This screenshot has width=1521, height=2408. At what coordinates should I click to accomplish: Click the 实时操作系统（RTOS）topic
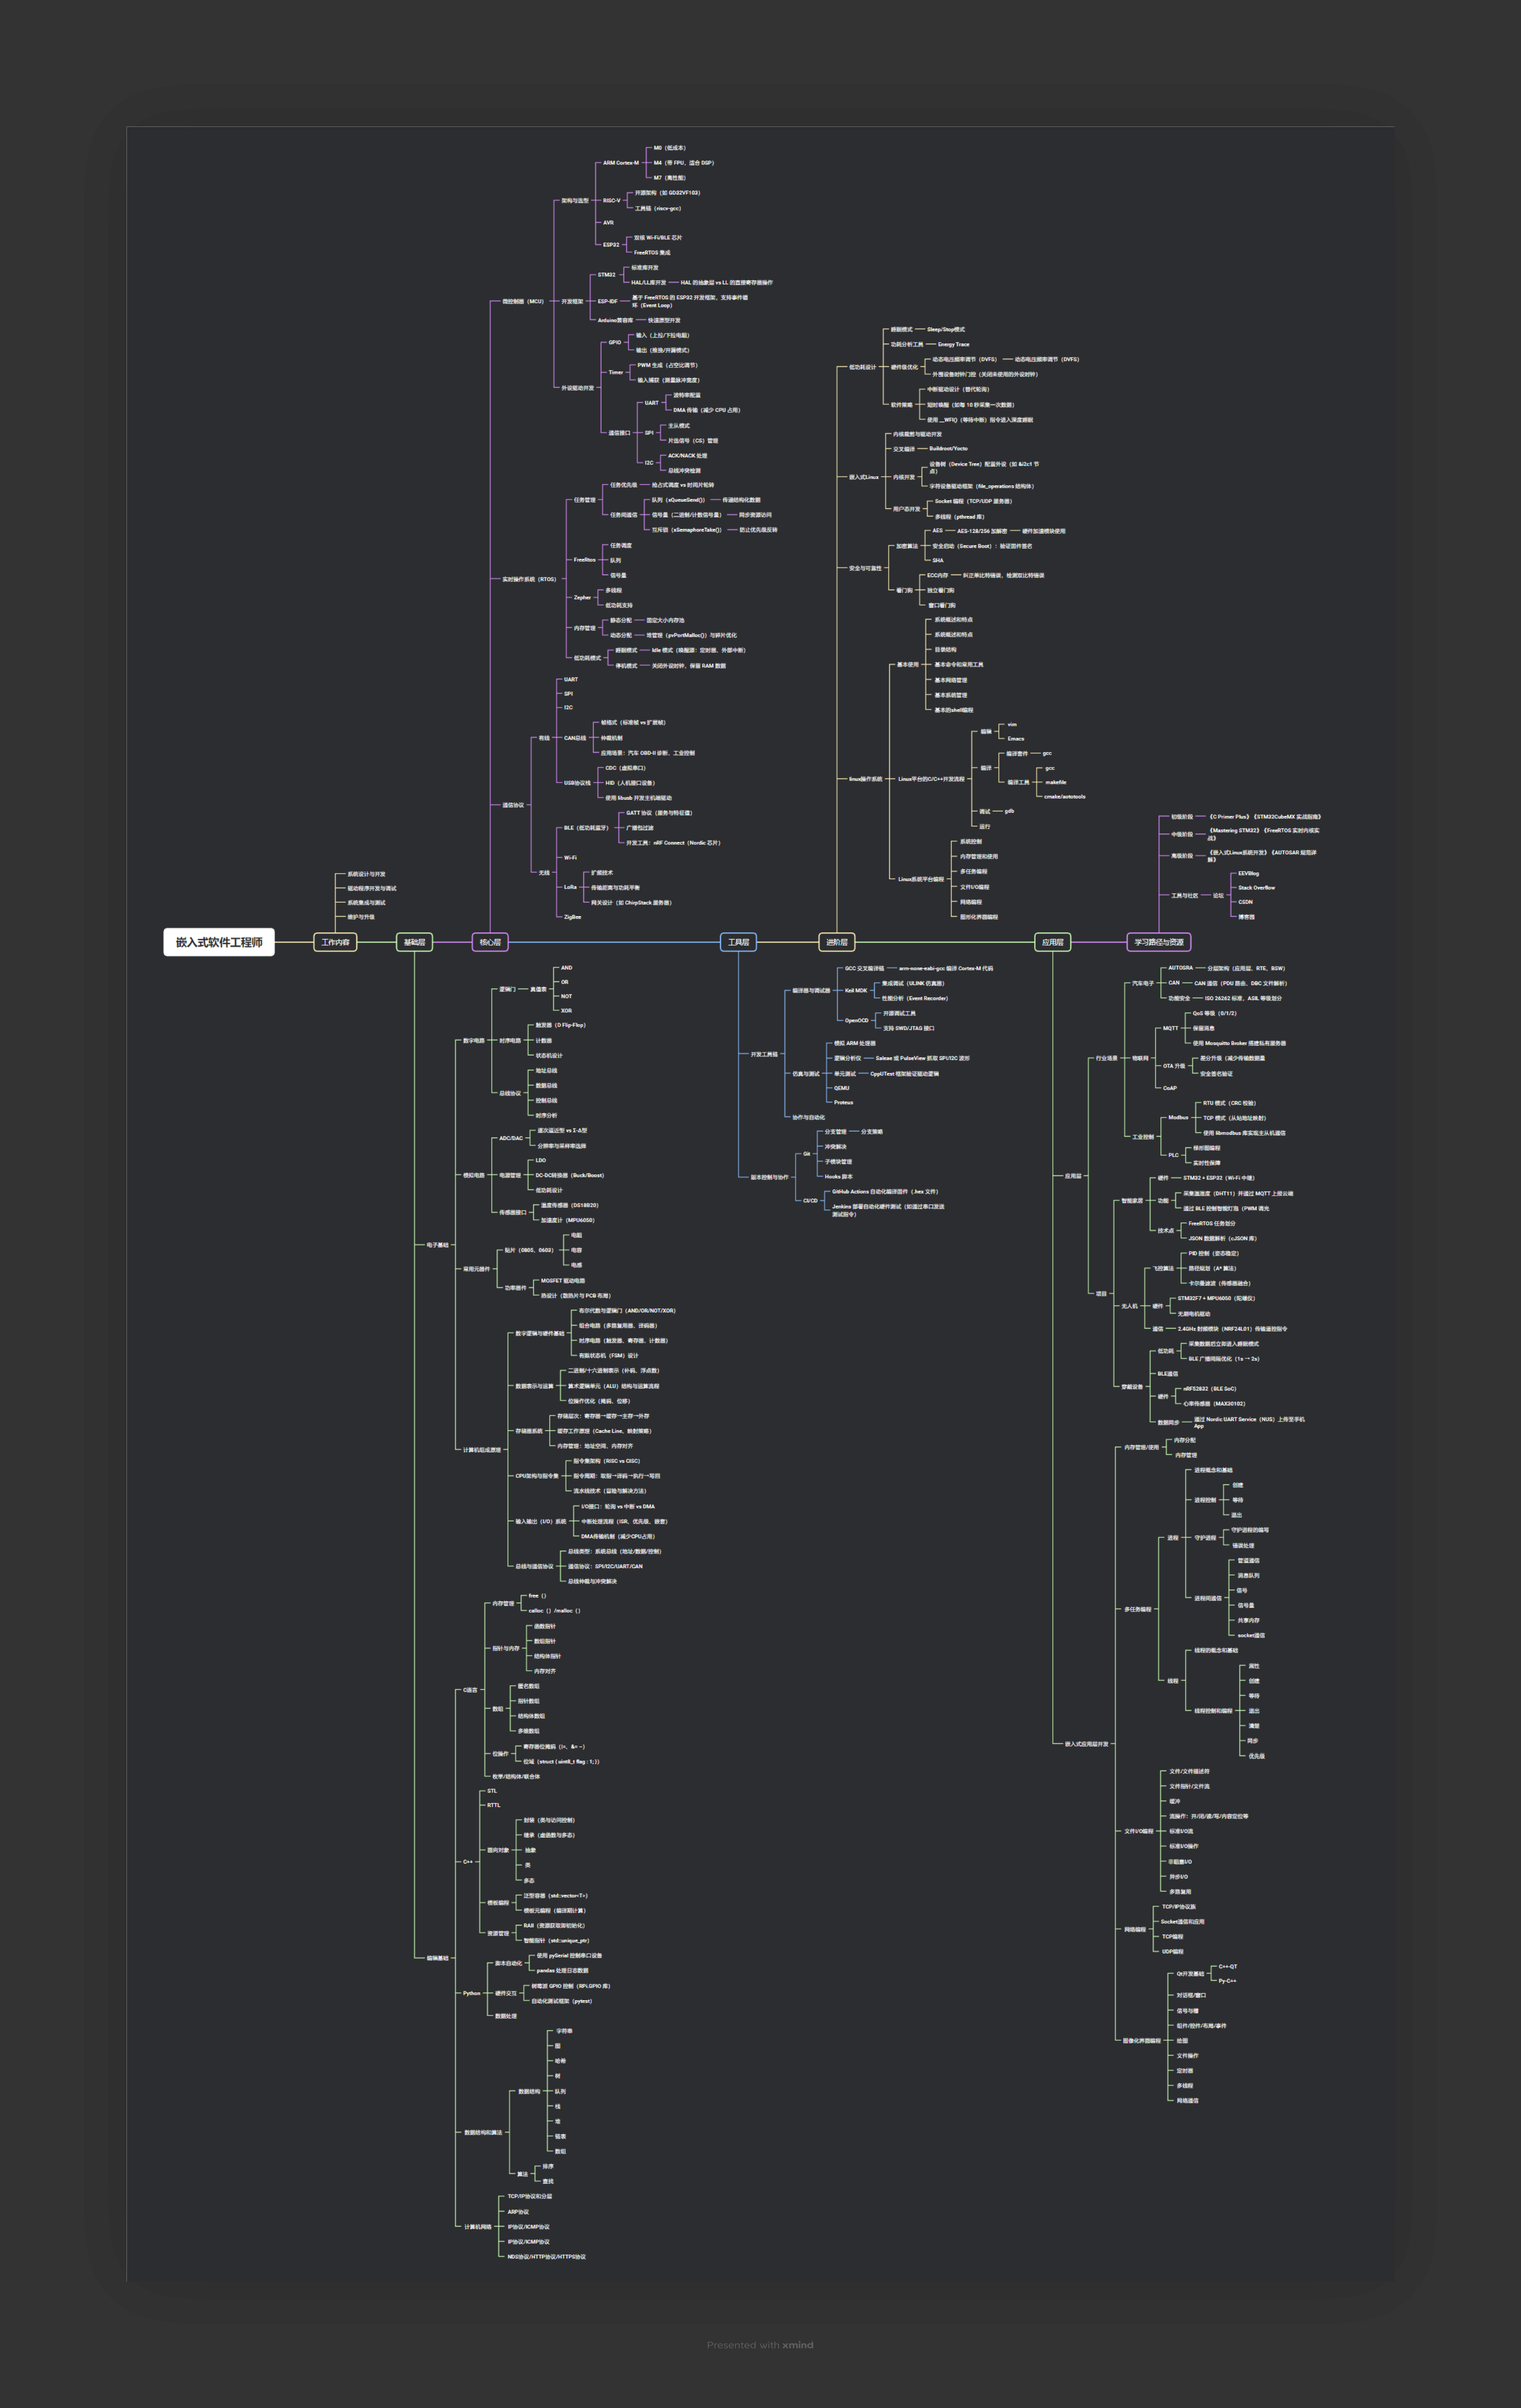point(528,579)
